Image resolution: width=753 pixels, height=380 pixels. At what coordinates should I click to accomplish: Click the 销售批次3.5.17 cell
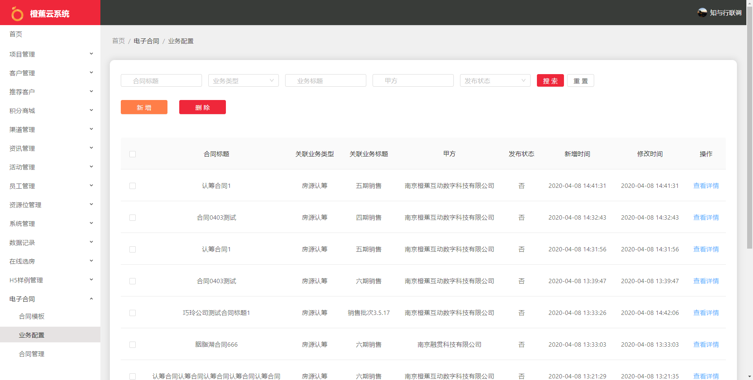pos(369,313)
